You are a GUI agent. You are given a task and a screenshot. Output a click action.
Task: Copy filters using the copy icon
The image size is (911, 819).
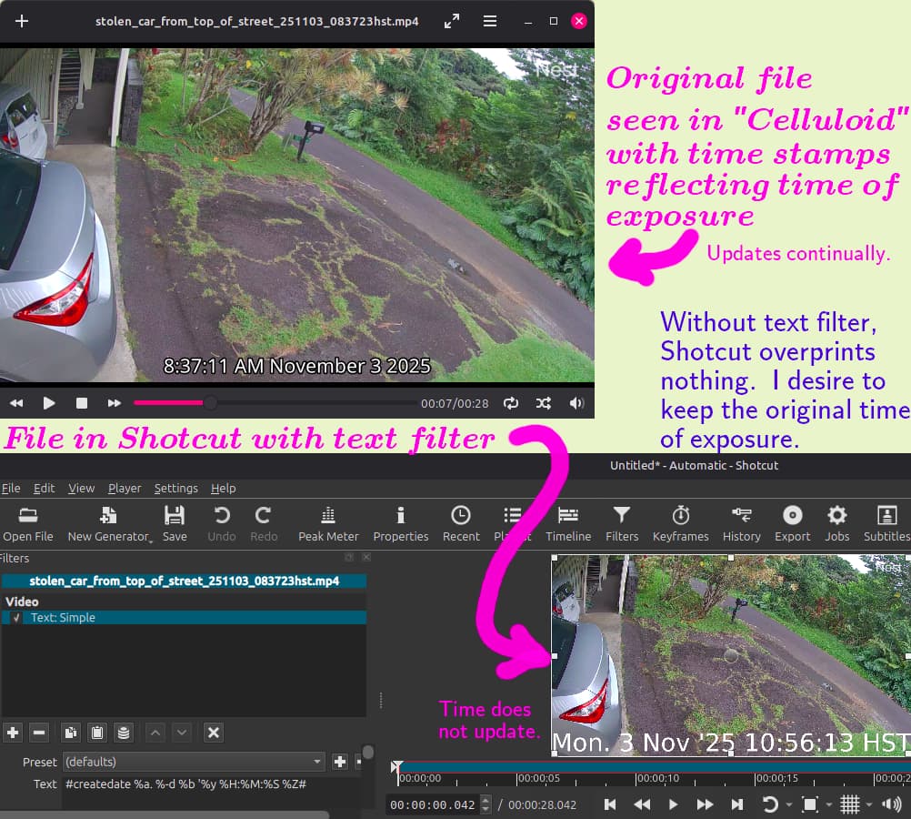click(70, 732)
